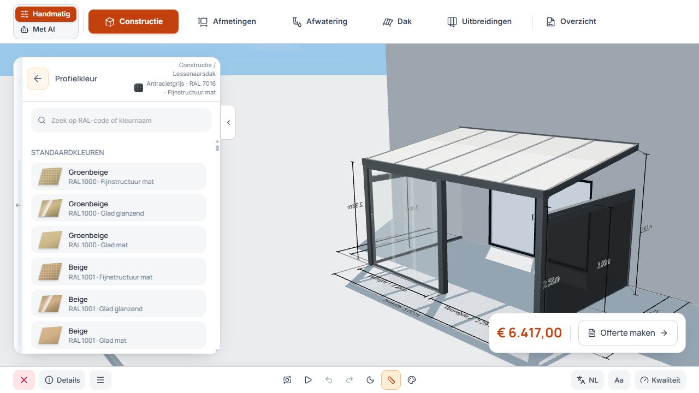This screenshot has height=393, width=699.
Task: Click the undo arrow
Action: [329, 380]
